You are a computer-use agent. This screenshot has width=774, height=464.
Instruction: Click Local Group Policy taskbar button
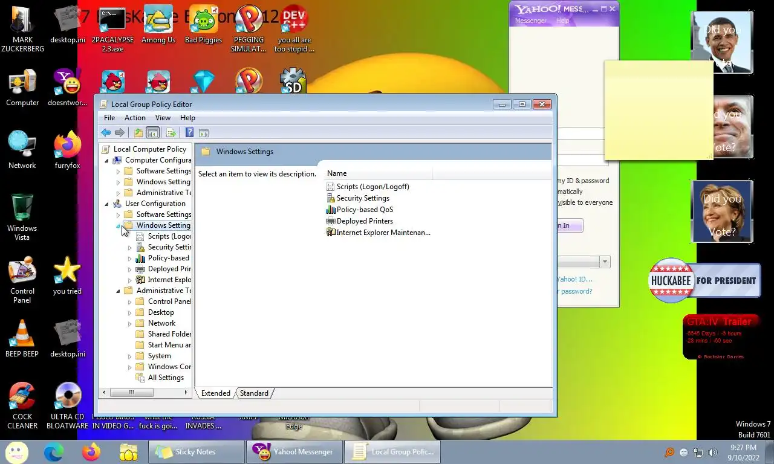(x=392, y=451)
